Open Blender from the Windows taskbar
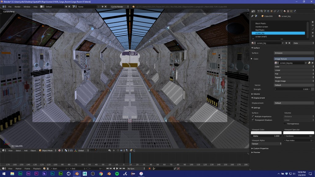Viewport: 315px width, 177px height. pyautogui.click(x=76, y=174)
